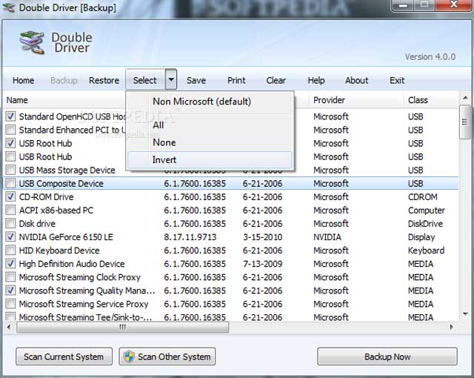Click the Computer class cell
Viewport: 474px width, 378px height.
(427, 210)
